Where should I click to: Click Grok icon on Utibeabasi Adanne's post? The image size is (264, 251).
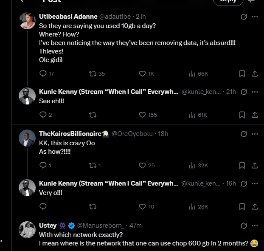coord(244,17)
